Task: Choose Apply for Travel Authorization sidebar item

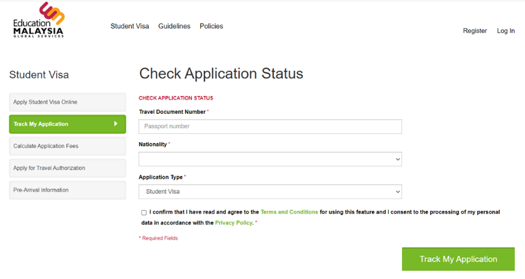Action: 67,168
